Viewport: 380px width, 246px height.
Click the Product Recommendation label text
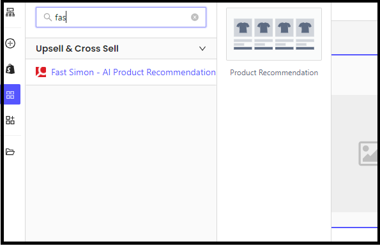(274, 73)
